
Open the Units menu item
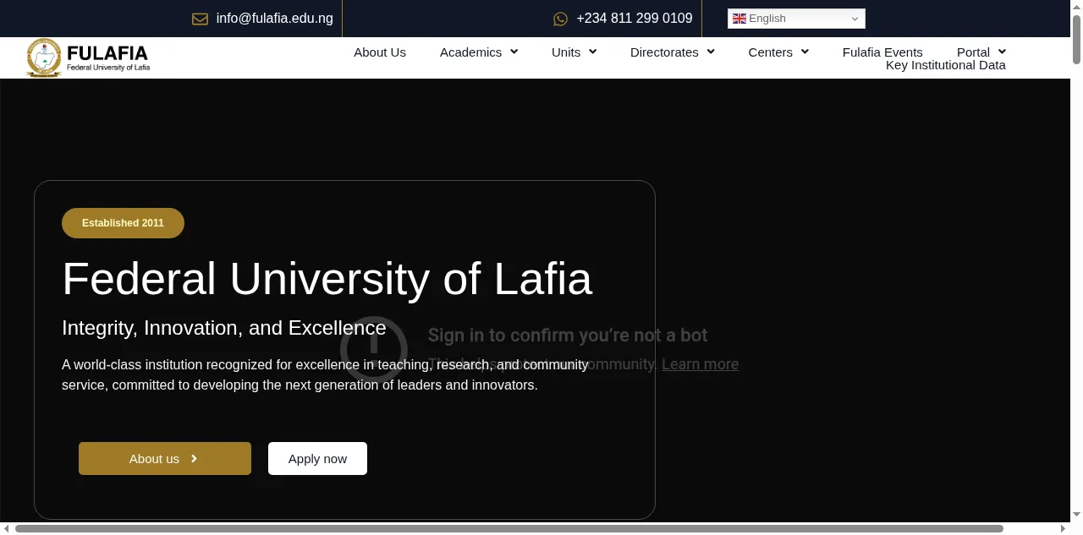tap(566, 52)
